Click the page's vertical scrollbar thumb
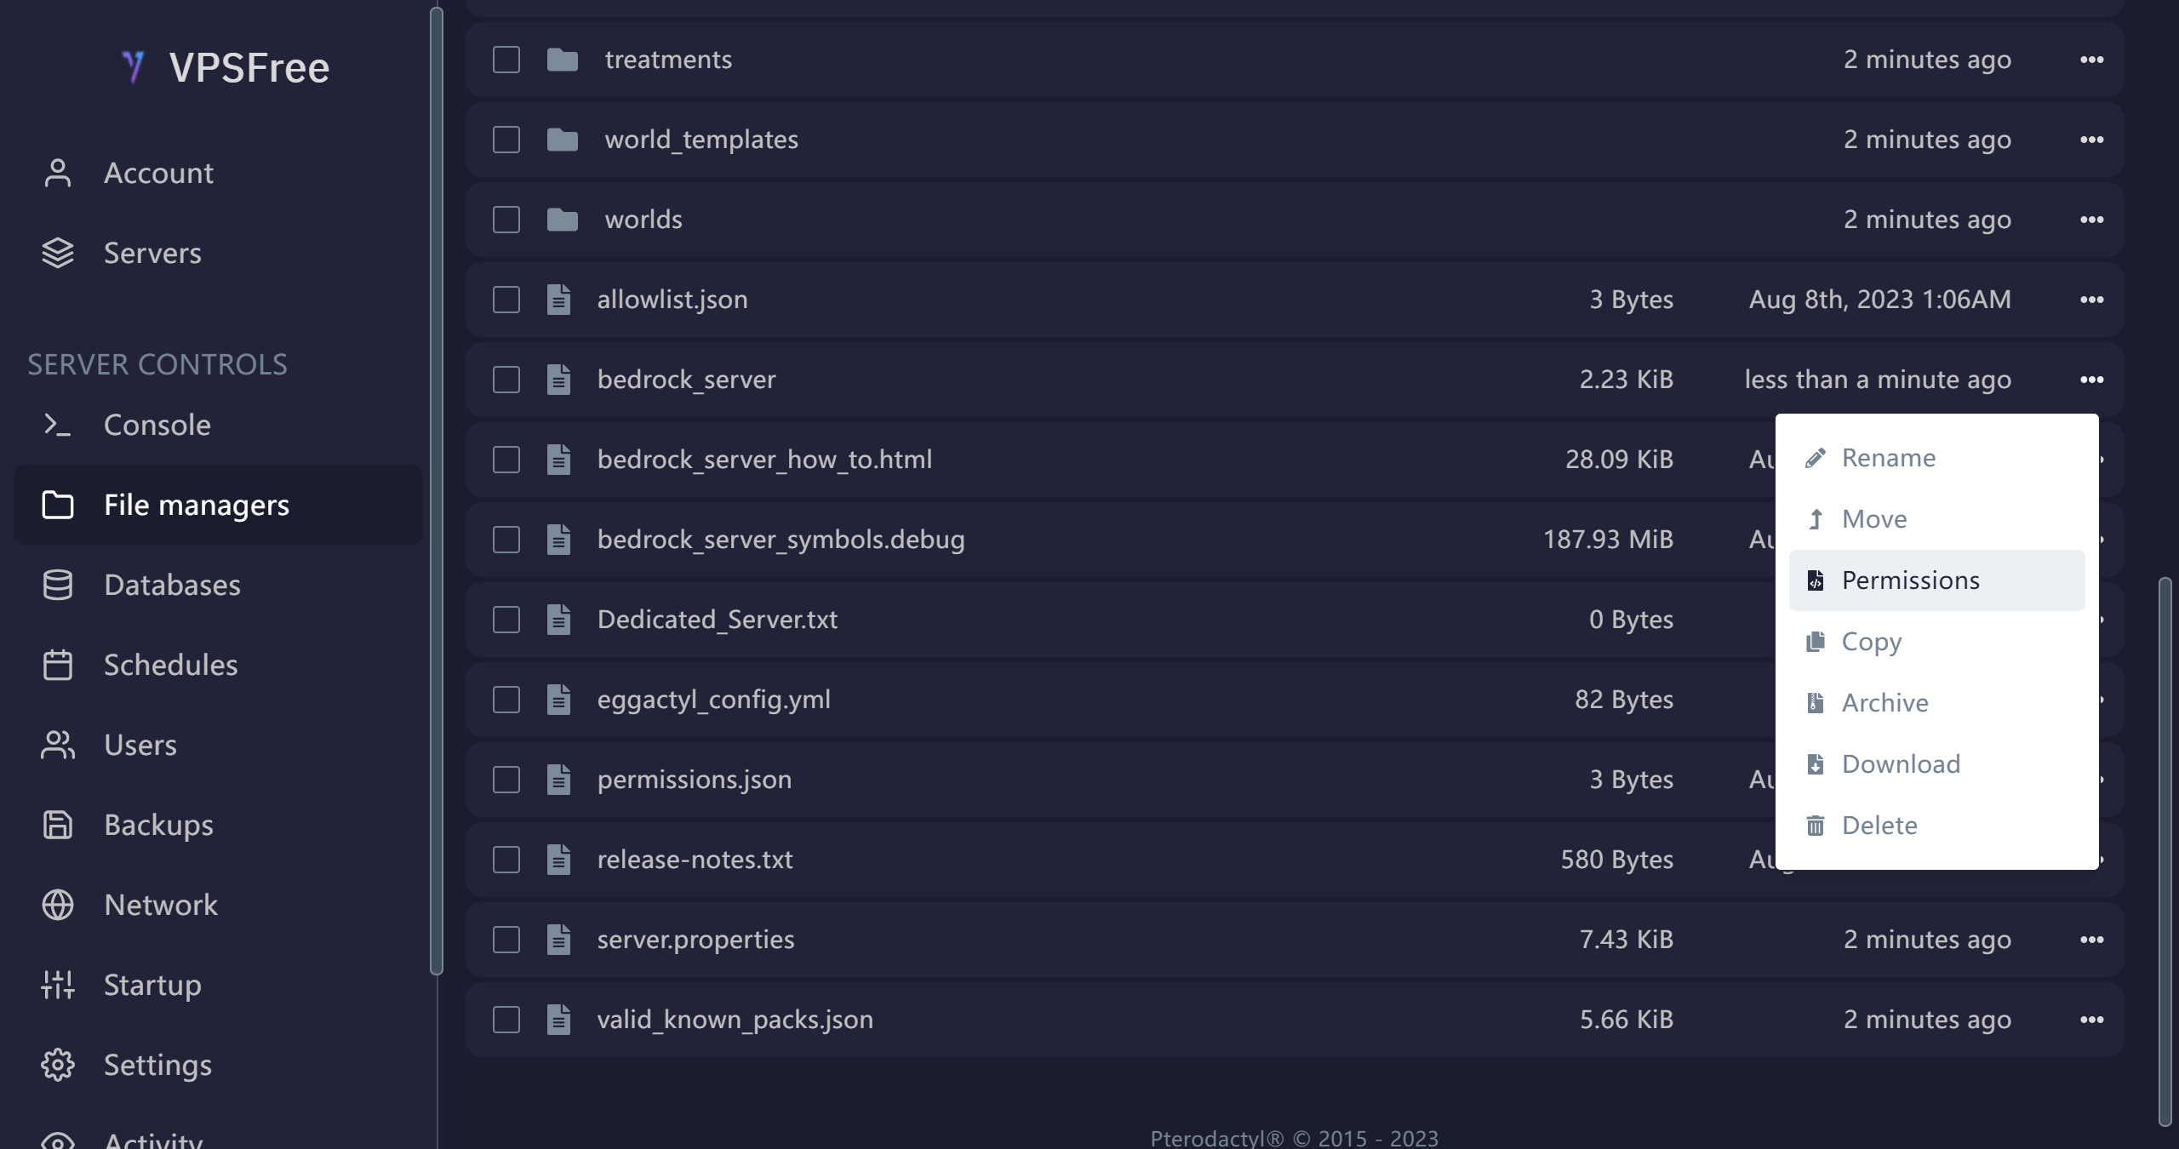Viewport: 2179px width, 1149px height. tap(2165, 851)
